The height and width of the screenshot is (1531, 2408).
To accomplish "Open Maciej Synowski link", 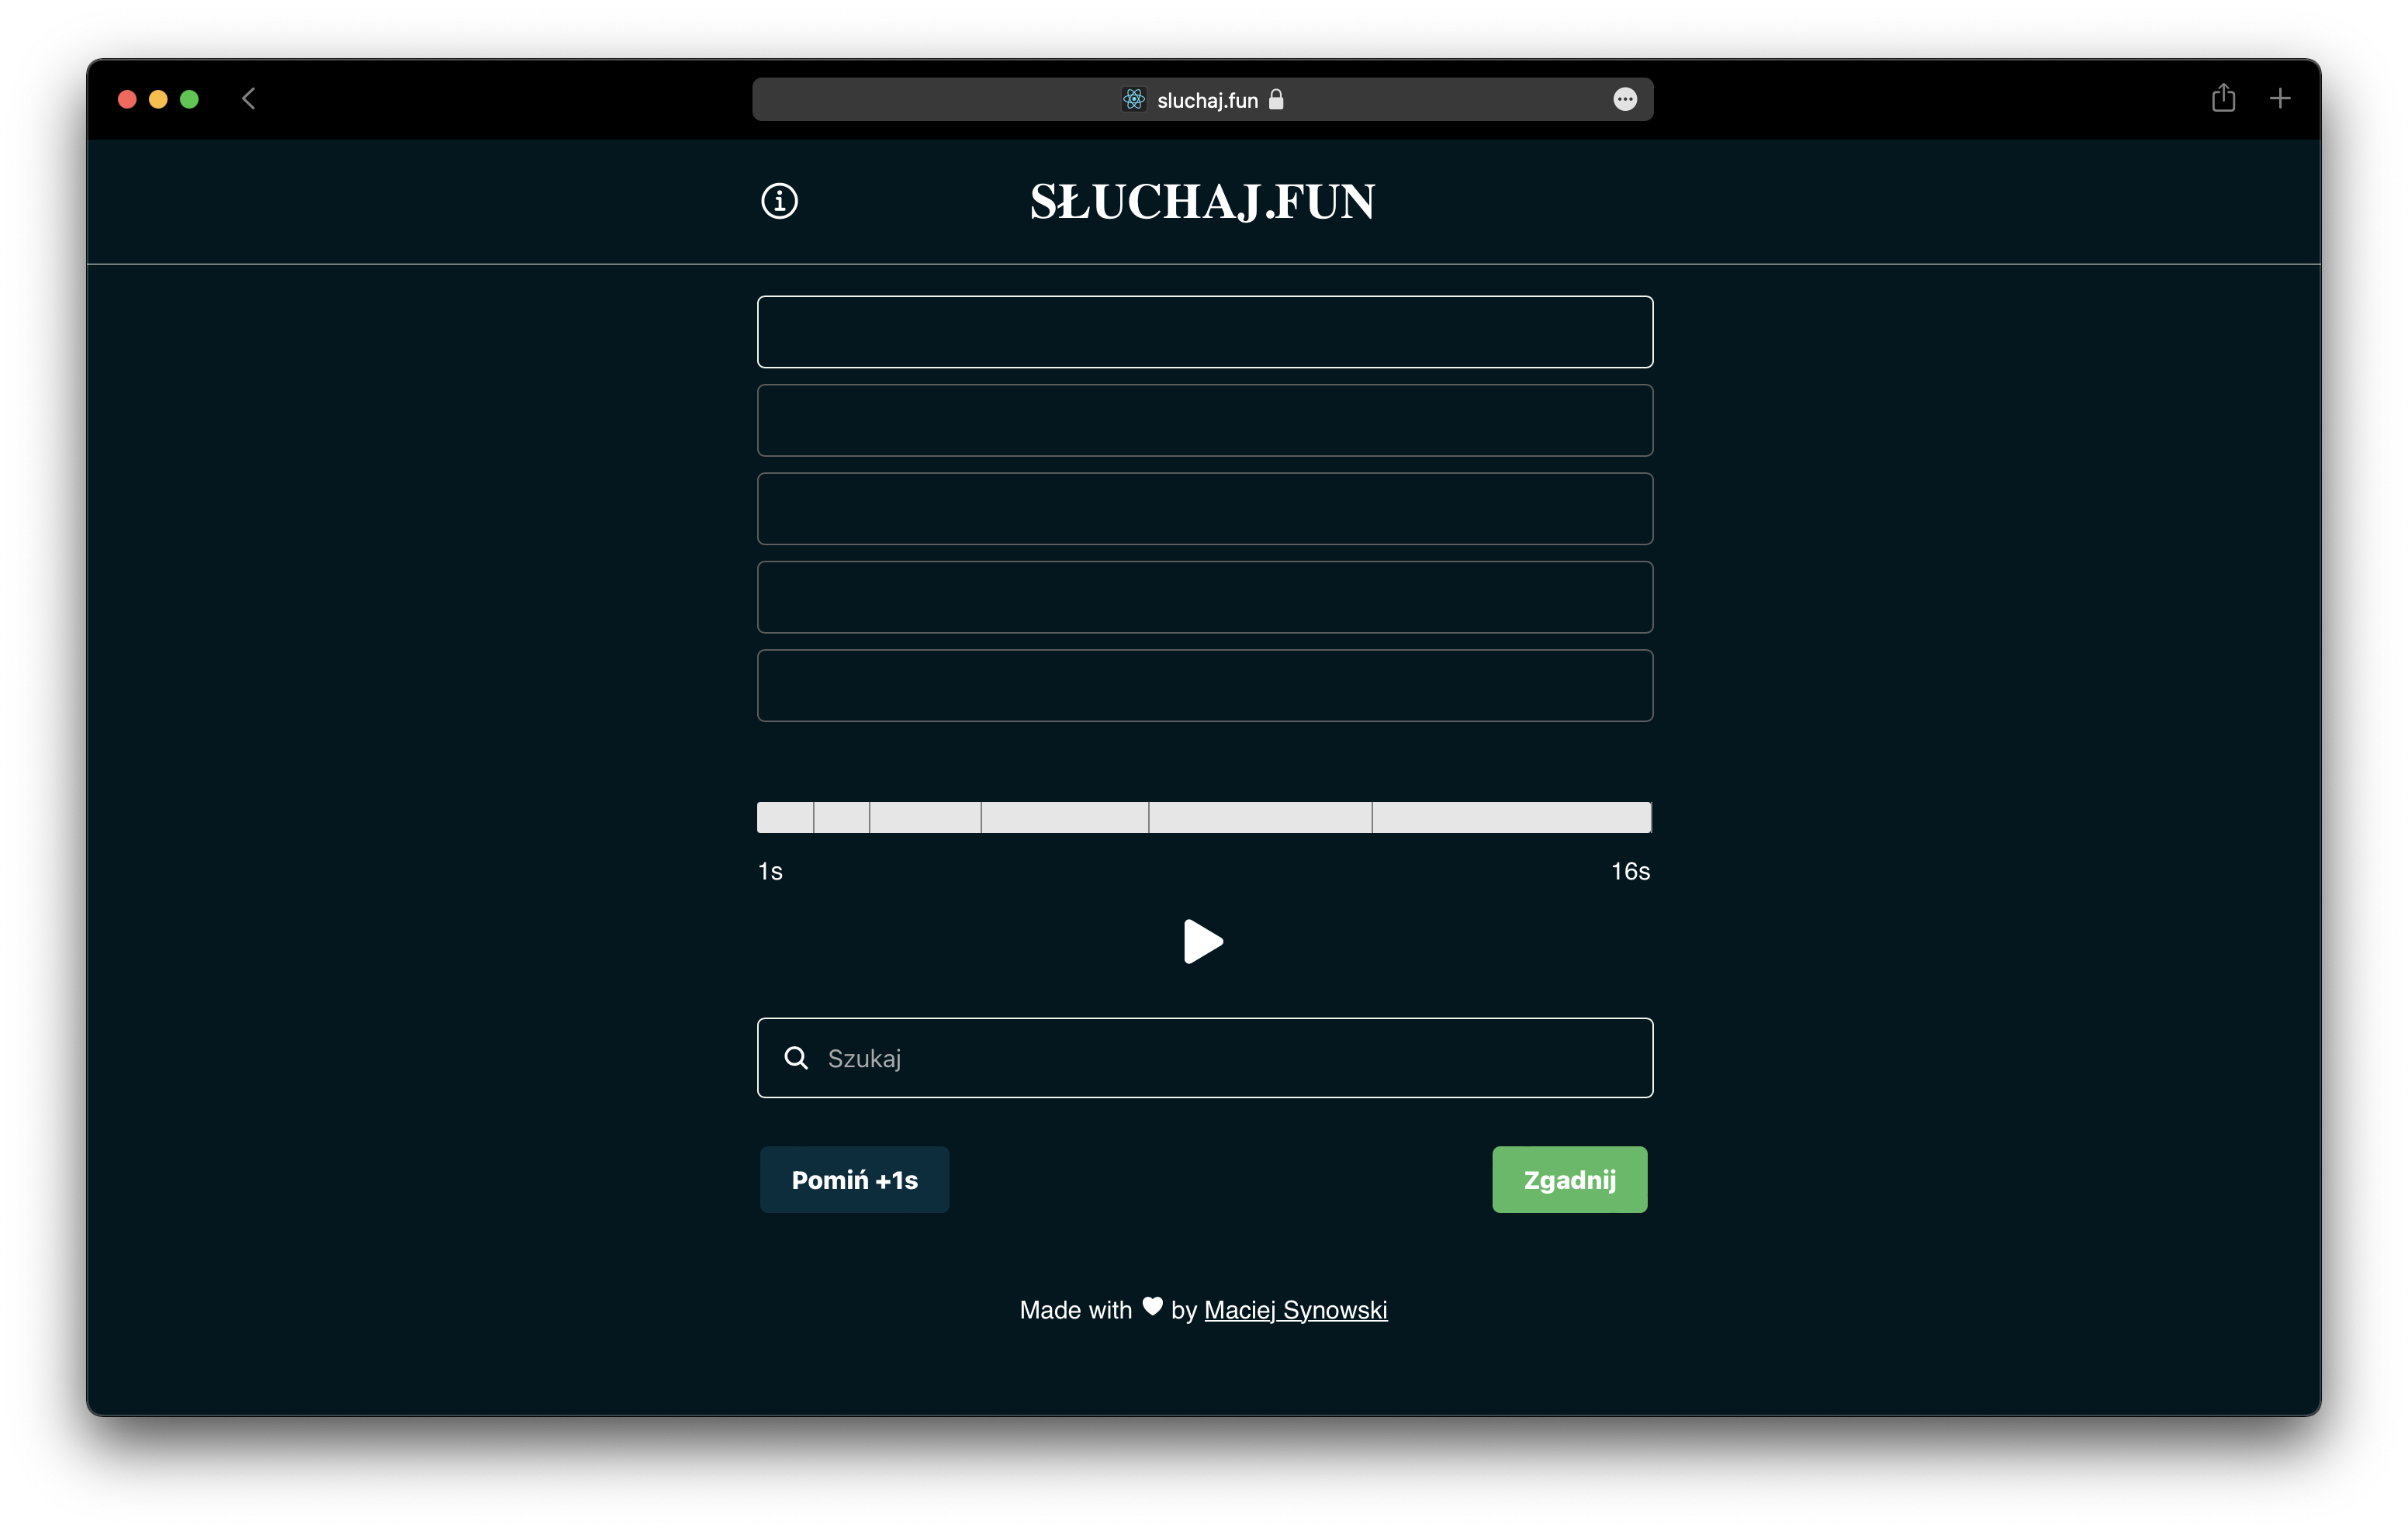I will point(1295,1310).
